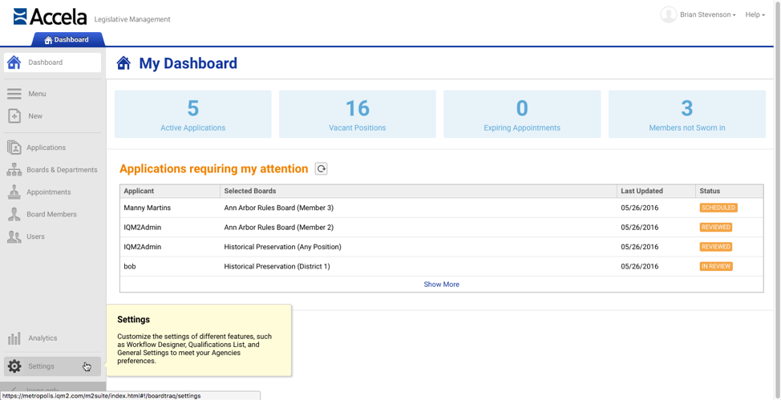The height and width of the screenshot is (400, 781).
Task: Open the Applications sidebar icon
Action: 14,148
